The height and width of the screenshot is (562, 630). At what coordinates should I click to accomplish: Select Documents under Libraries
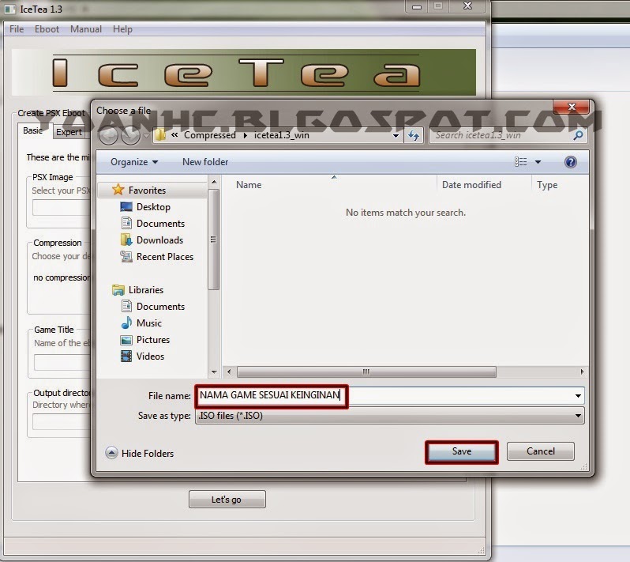tap(160, 307)
